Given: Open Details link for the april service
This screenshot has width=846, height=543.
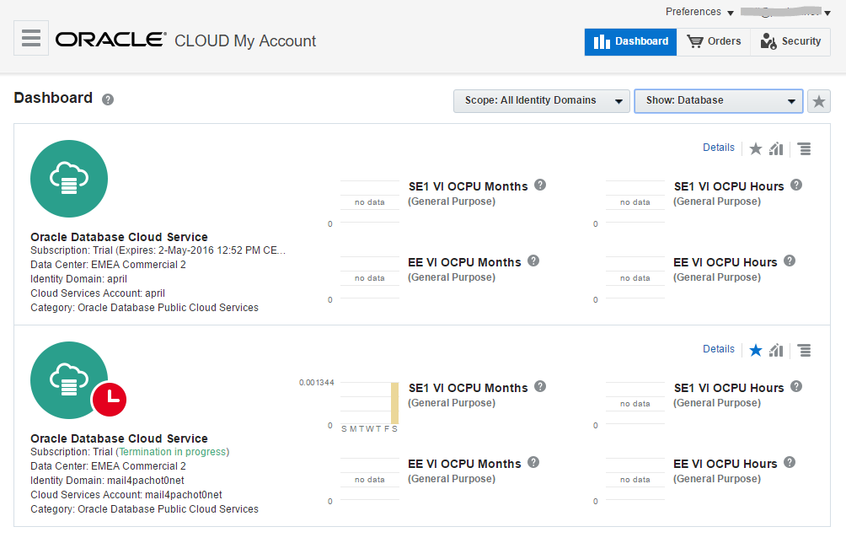Looking at the screenshot, I should [718, 148].
